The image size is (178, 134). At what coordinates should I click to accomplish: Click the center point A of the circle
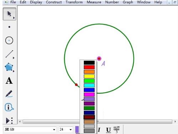[x=99, y=58]
